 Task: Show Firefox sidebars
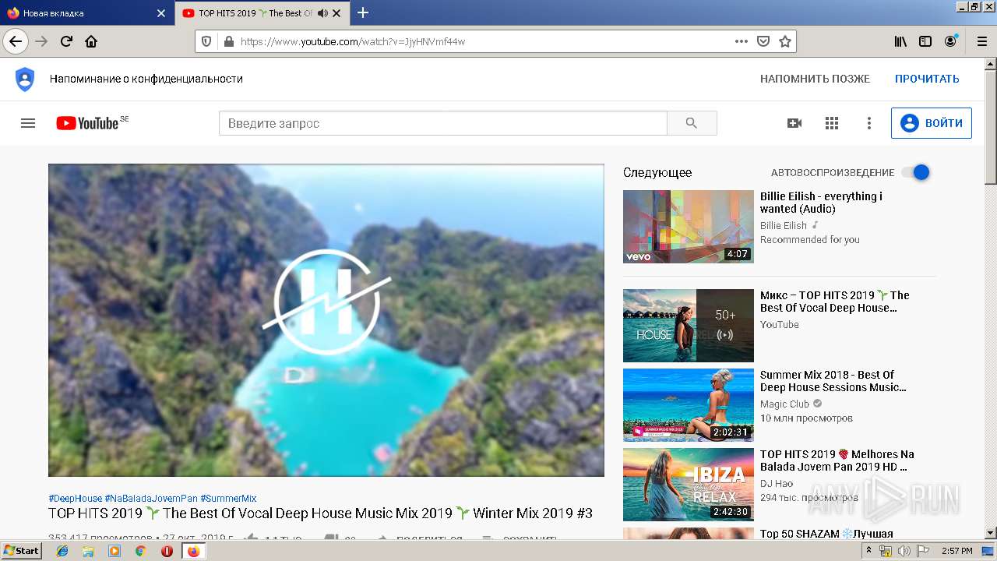click(925, 41)
